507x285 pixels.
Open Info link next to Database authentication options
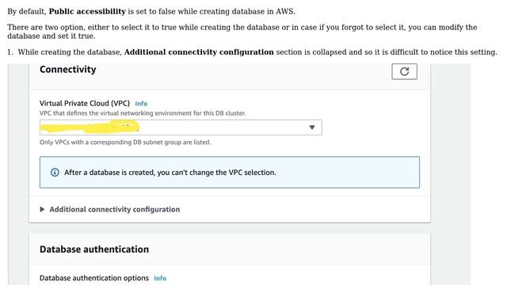coord(160,278)
